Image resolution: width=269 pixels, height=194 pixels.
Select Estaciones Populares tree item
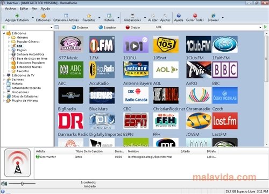tap(31, 63)
